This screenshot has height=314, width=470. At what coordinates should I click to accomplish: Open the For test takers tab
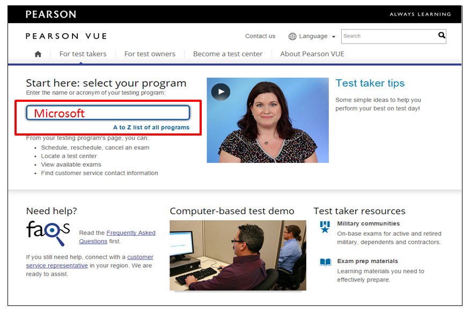(x=83, y=54)
